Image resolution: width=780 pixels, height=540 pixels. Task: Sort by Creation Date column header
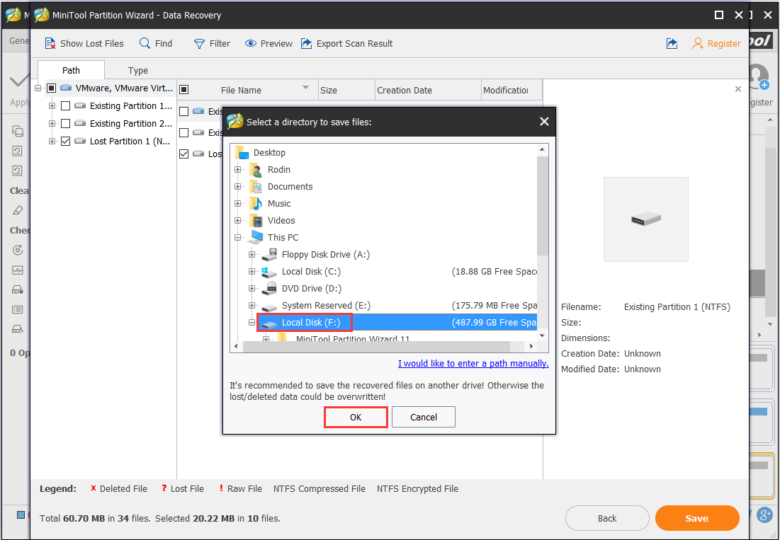[x=428, y=90]
